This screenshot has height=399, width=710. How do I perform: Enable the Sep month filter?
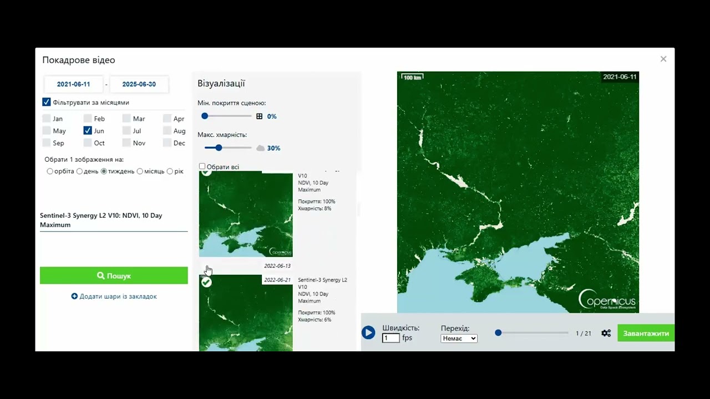(47, 143)
